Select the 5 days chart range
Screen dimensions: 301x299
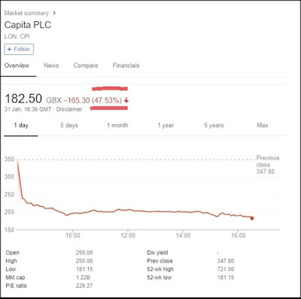coord(69,125)
